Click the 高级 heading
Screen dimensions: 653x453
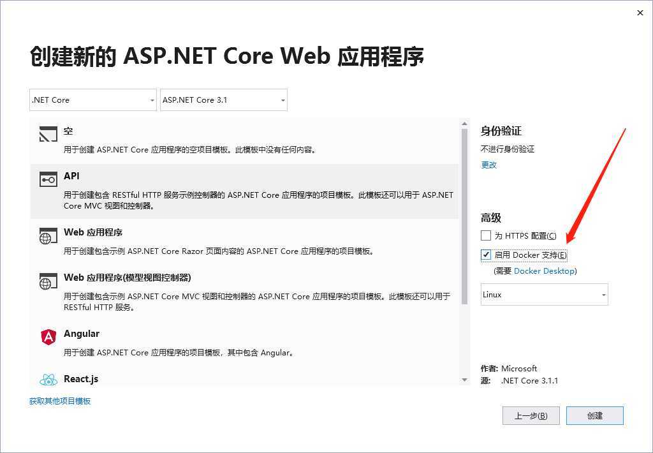click(491, 218)
